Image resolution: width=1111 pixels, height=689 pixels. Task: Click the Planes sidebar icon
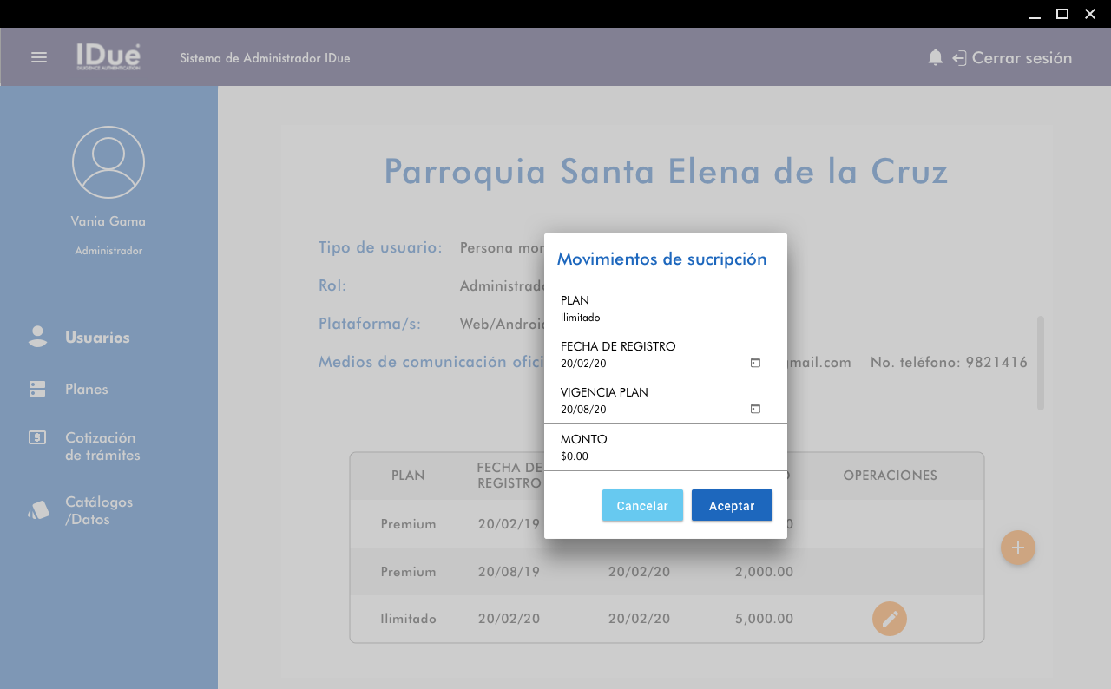37,389
